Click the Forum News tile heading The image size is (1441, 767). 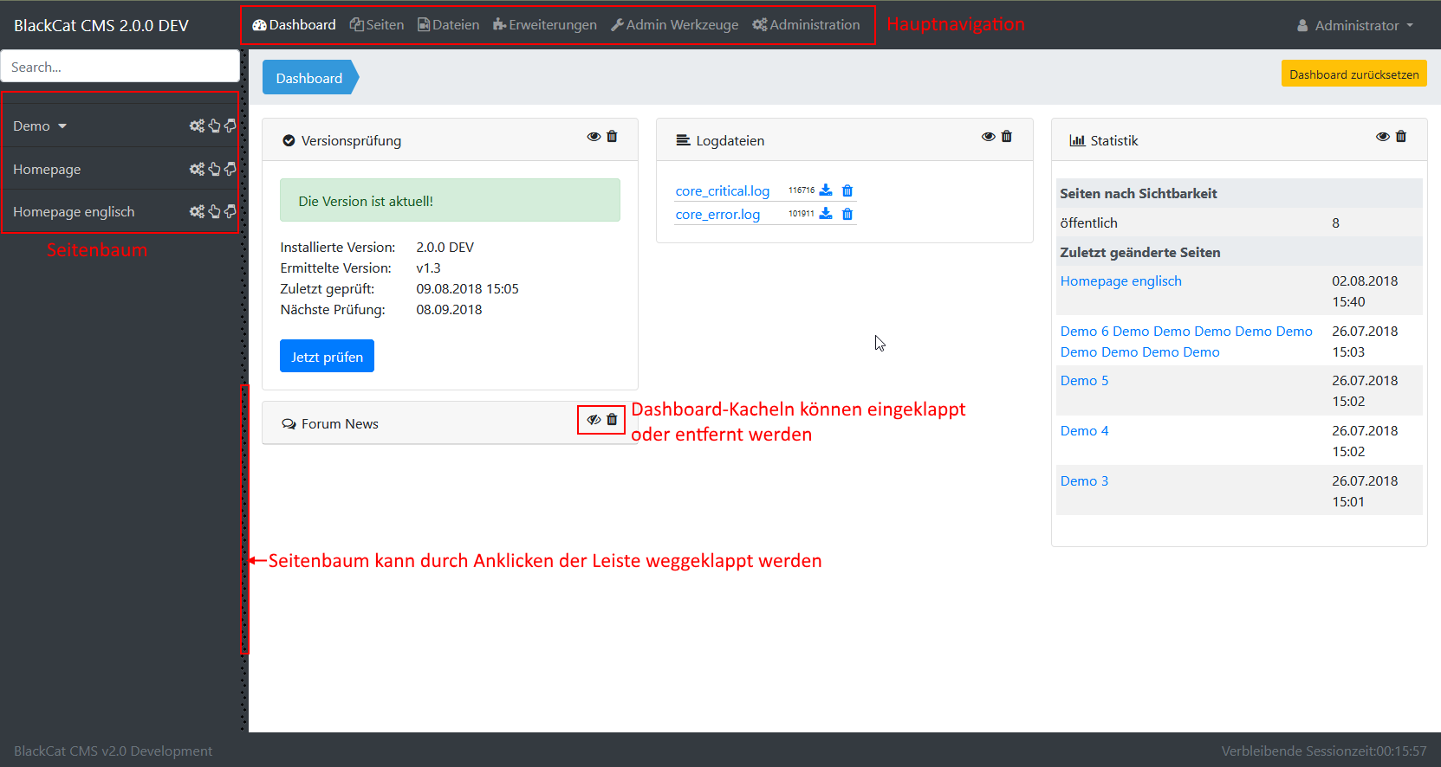coord(340,424)
